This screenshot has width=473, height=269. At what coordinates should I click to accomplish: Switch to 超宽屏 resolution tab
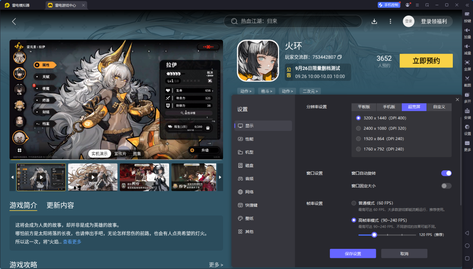[414, 107]
